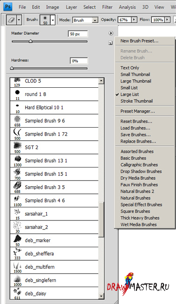Switch to Text Only view
Viewport: 176px width, 304px height.
click(130, 68)
